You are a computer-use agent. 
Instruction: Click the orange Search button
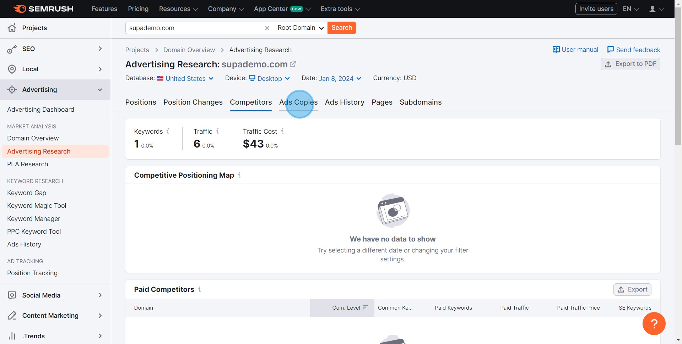coord(342,28)
